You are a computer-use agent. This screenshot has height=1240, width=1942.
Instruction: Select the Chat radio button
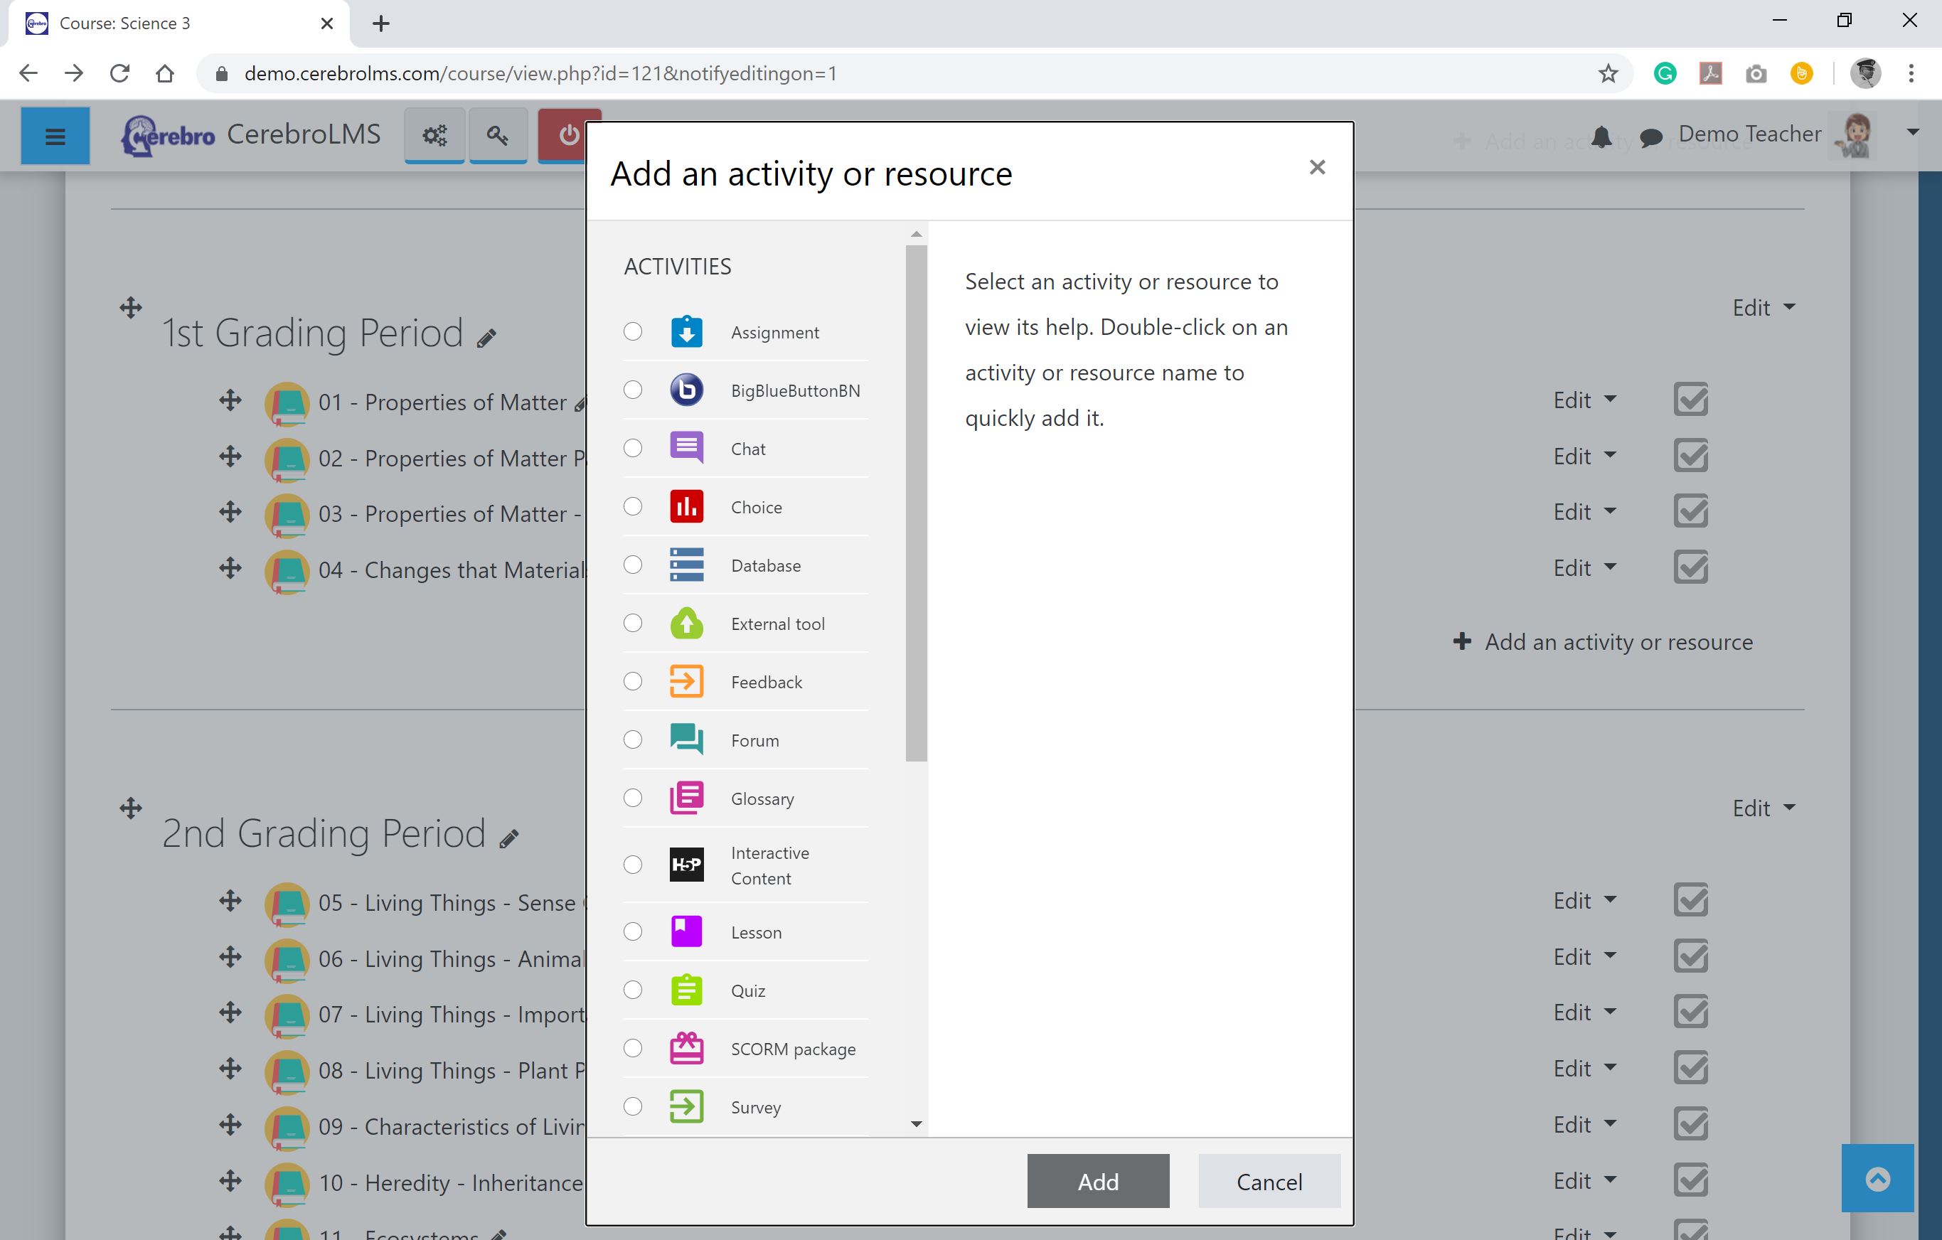tap(633, 448)
